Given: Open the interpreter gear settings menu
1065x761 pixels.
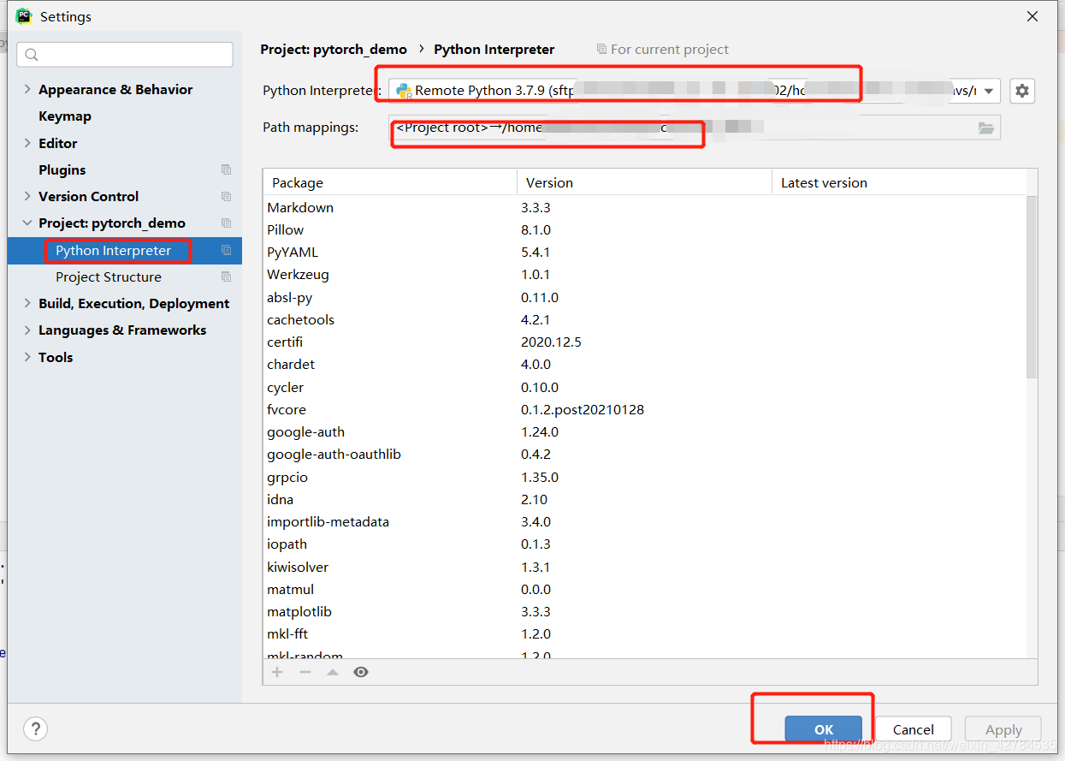Looking at the screenshot, I should point(1022,91).
